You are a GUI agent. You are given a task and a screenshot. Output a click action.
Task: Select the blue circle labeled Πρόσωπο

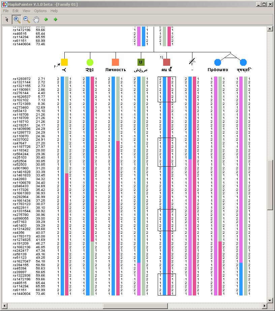click(x=218, y=62)
